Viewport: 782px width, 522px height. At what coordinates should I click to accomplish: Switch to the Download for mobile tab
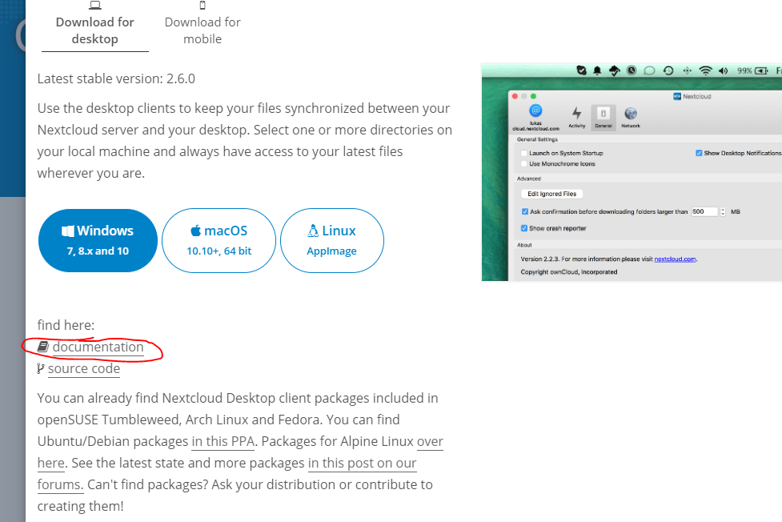pos(202,24)
